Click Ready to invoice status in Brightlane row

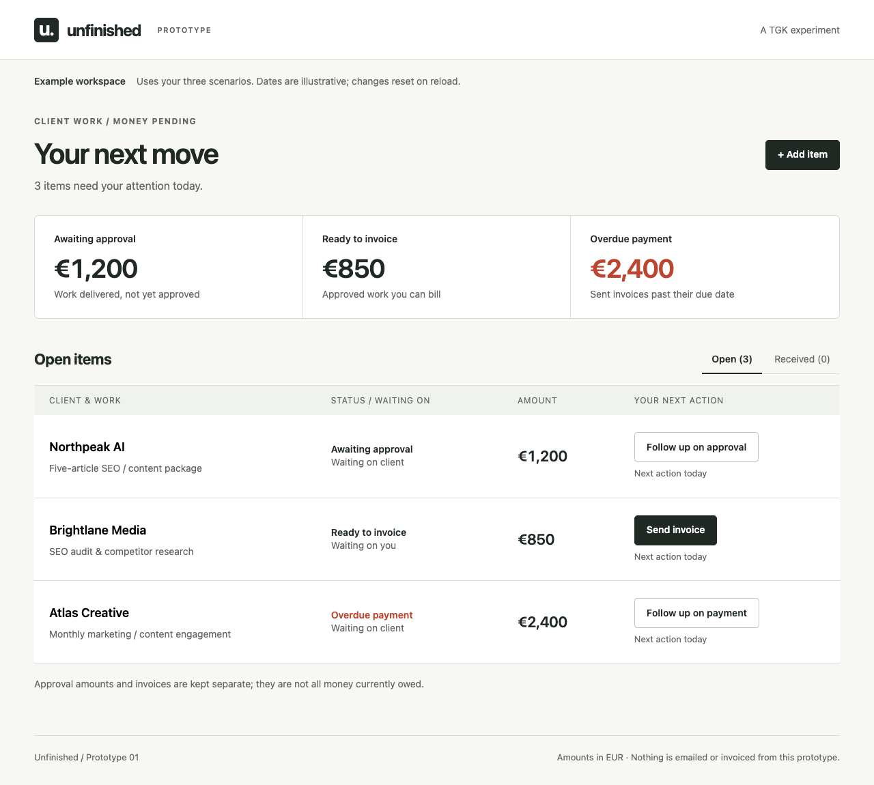coord(369,532)
